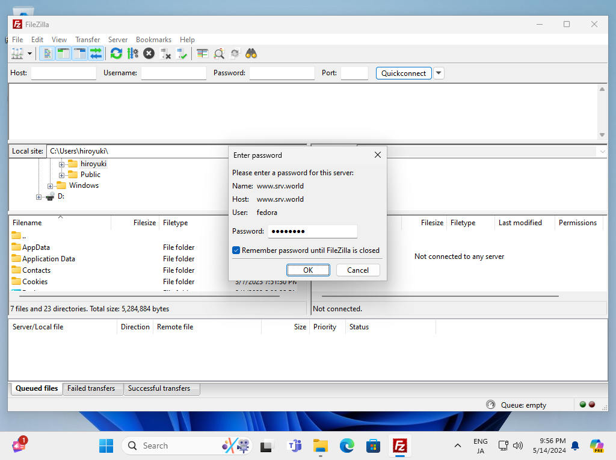Select Cookies folder in local list

(35, 282)
